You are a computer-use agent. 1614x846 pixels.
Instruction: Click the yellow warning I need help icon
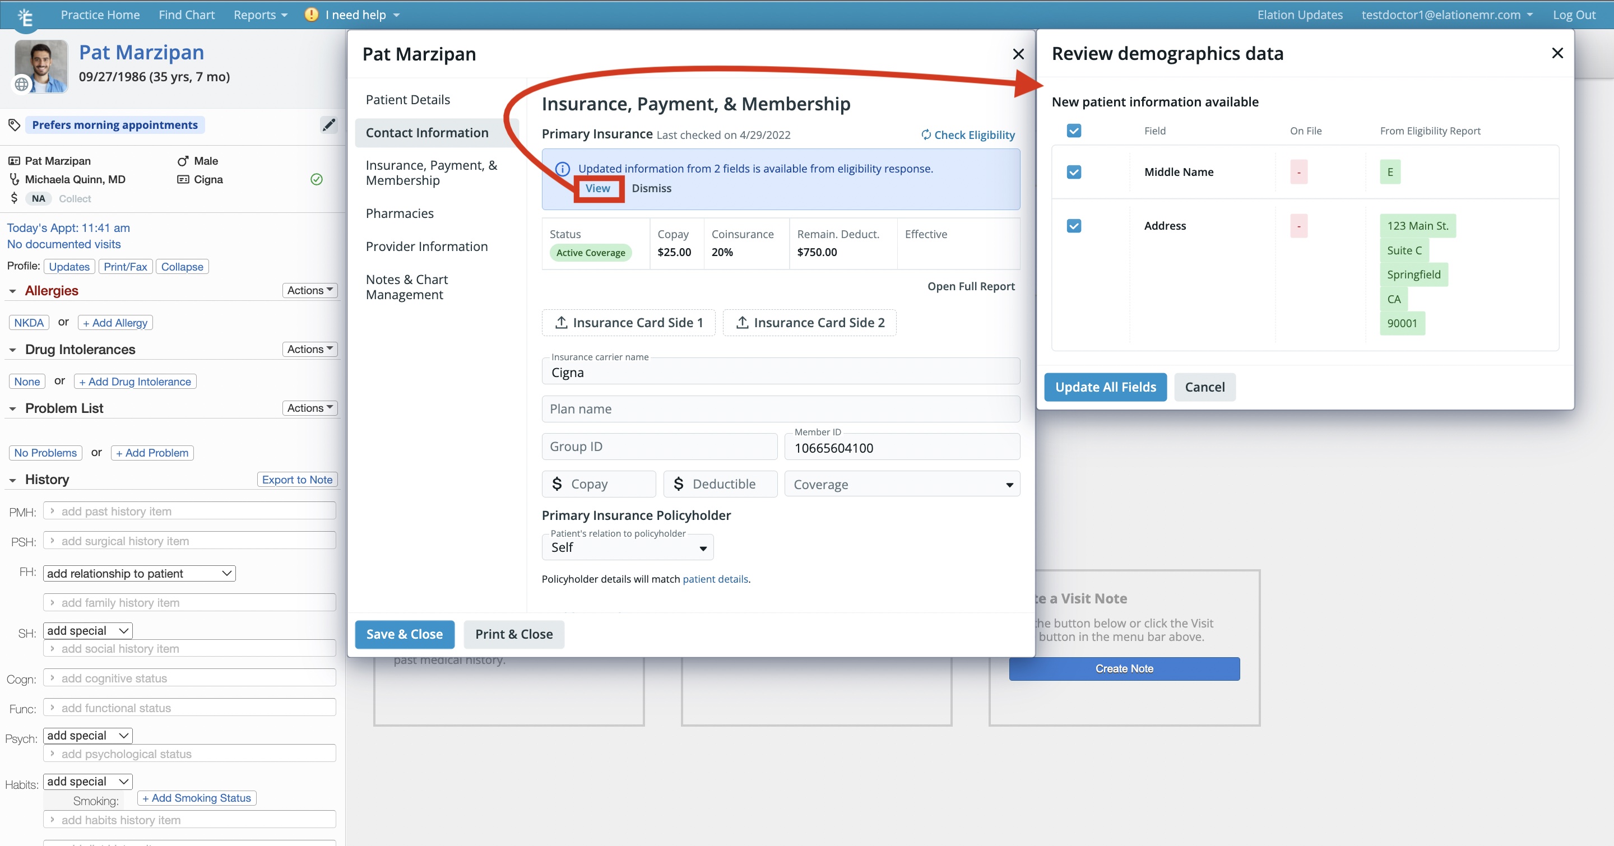pyautogui.click(x=311, y=15)
